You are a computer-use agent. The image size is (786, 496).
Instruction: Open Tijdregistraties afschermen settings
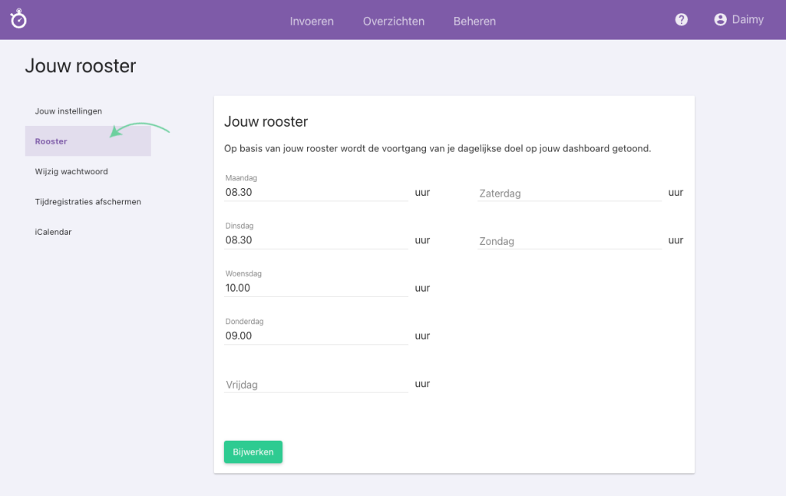[87, 201]
